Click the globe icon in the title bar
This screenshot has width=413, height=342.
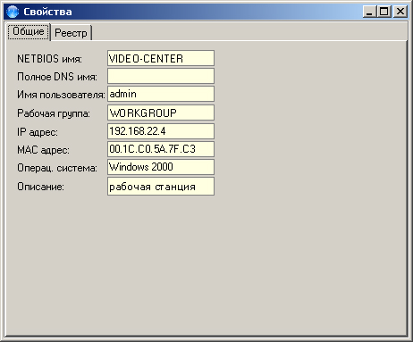(13, 12)
